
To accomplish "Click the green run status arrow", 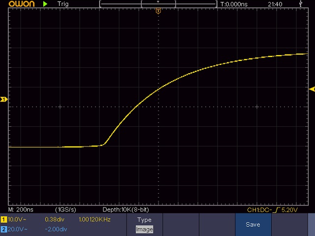I will click(x=45, y=4).
